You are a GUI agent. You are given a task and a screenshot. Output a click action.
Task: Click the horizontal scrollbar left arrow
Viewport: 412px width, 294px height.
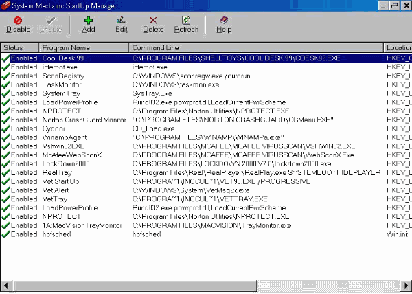(6, 285)
